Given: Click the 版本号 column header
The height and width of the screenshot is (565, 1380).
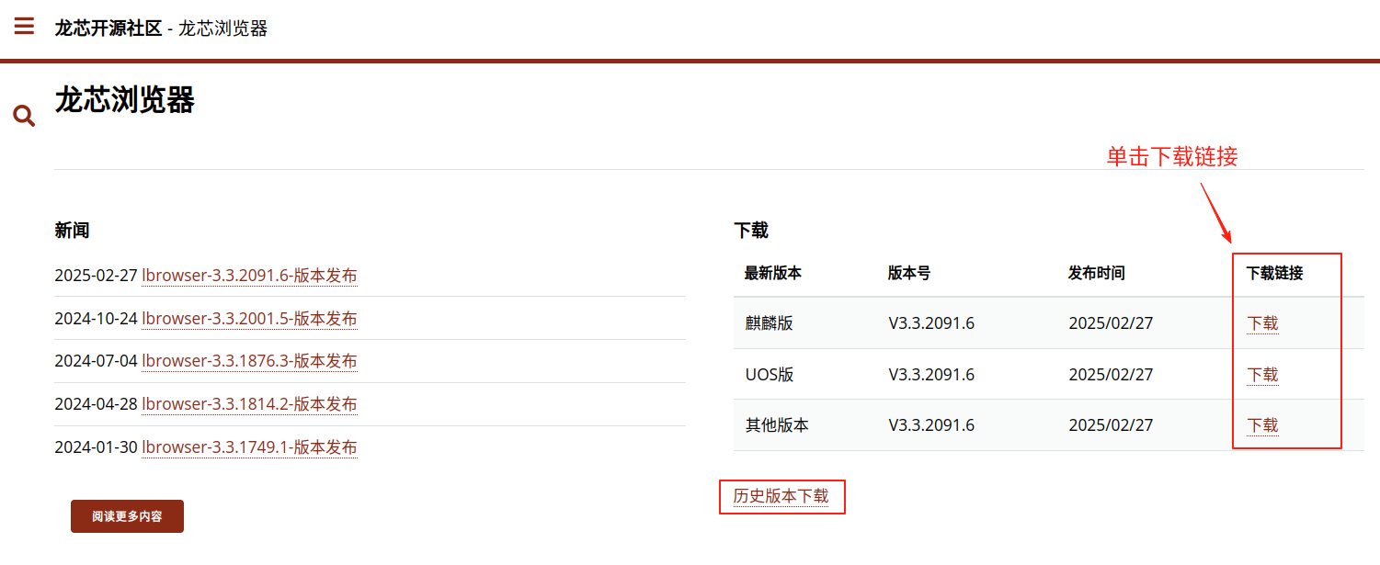Looking at the screenshot, I should click(x=909, y=273).
